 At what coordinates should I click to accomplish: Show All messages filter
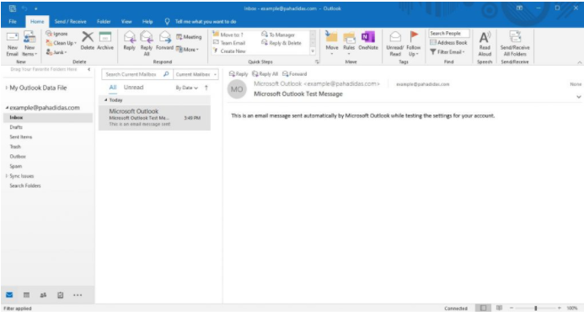(113, 88)
